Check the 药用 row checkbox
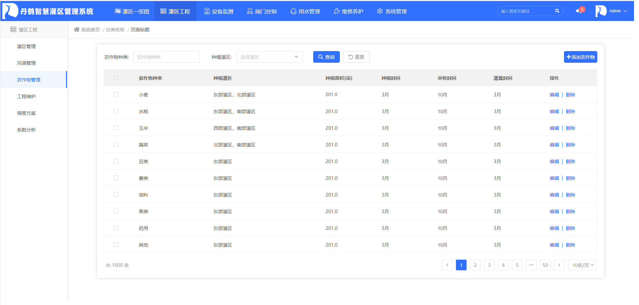Image resolution: width=639 pixels, height=305 pixels. click(116, 228)
